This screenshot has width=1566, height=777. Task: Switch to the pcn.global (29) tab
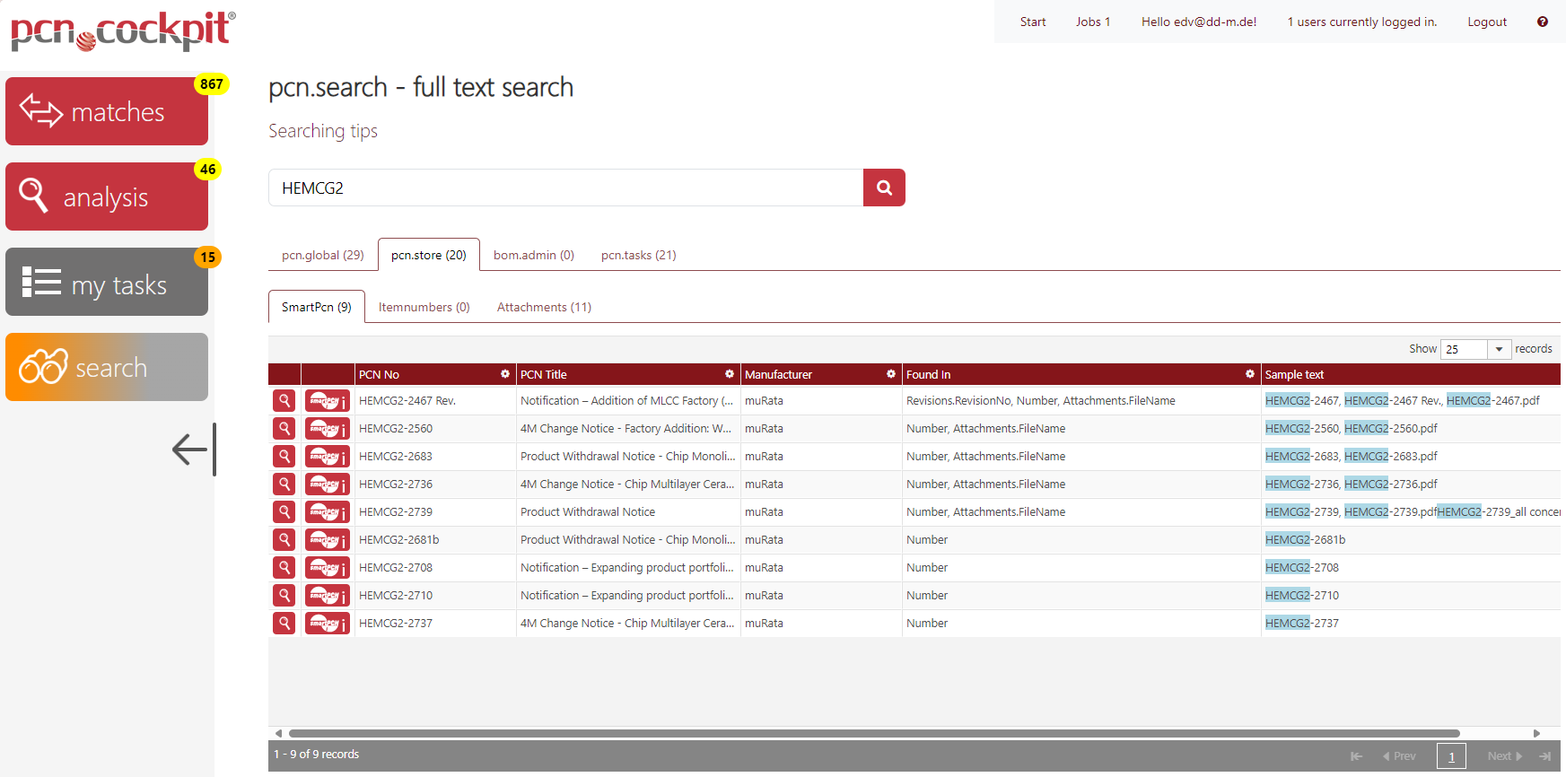pyautogui.click(x=323, y=255)
